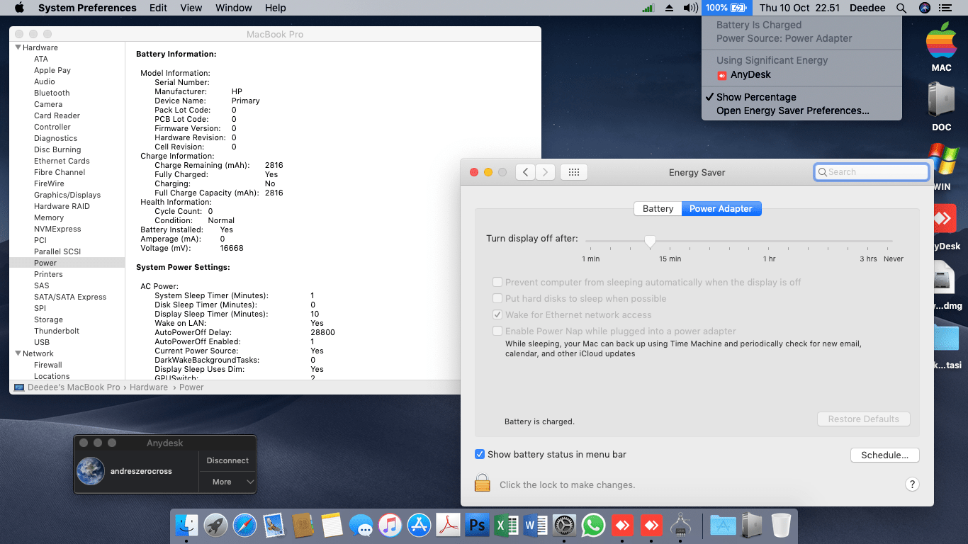Select Memory in the hardware sidebar

[49, 217]
